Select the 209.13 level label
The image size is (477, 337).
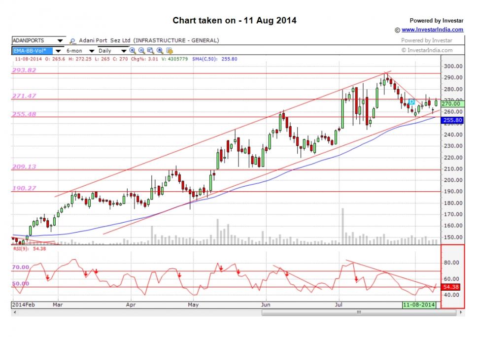pos(24,167)
